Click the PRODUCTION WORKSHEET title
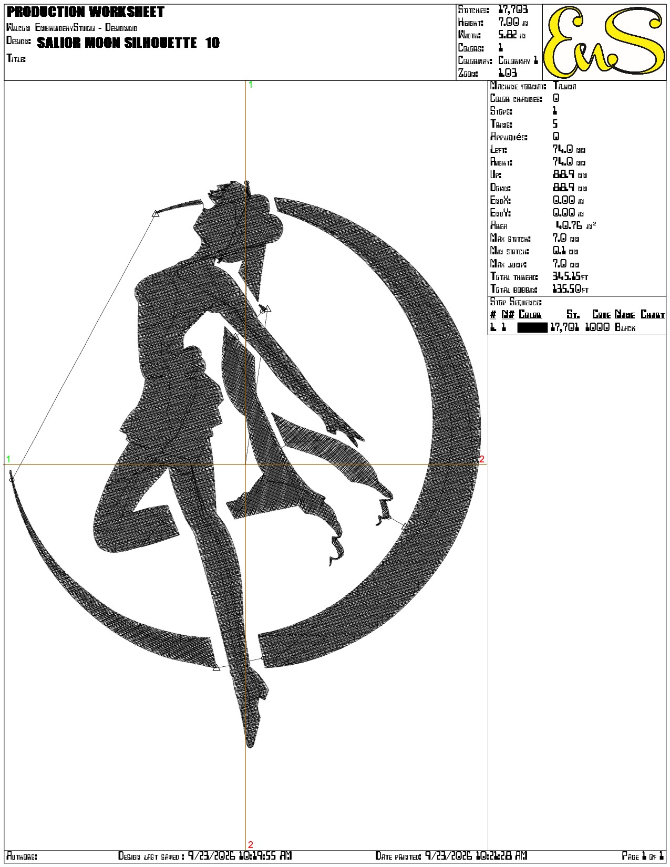This screenshot has width=670, height=867. coord(86,12)
